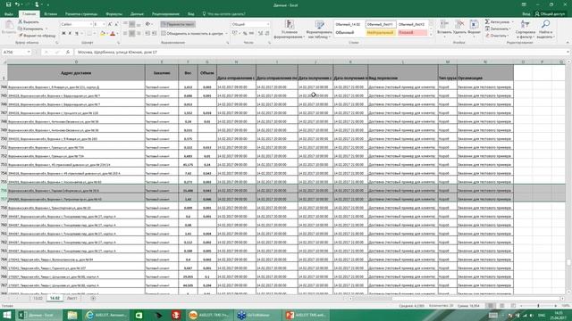Cut the selection with the Вырезать button
572x321 pixels.
point(29,21)
